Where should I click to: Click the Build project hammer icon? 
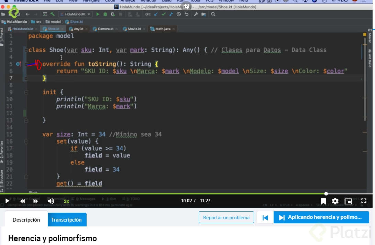tap(53, 14)
